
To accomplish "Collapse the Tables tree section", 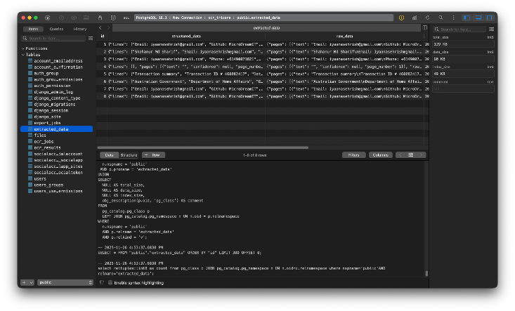I will [x=22, y=54].
